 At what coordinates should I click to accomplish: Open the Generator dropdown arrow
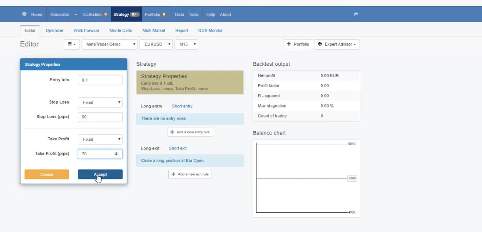[x=76, y=14]
